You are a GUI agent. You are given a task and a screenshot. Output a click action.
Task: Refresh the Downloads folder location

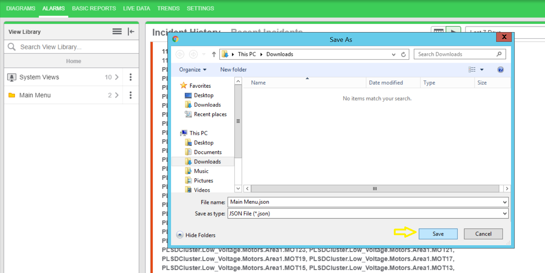404,54
